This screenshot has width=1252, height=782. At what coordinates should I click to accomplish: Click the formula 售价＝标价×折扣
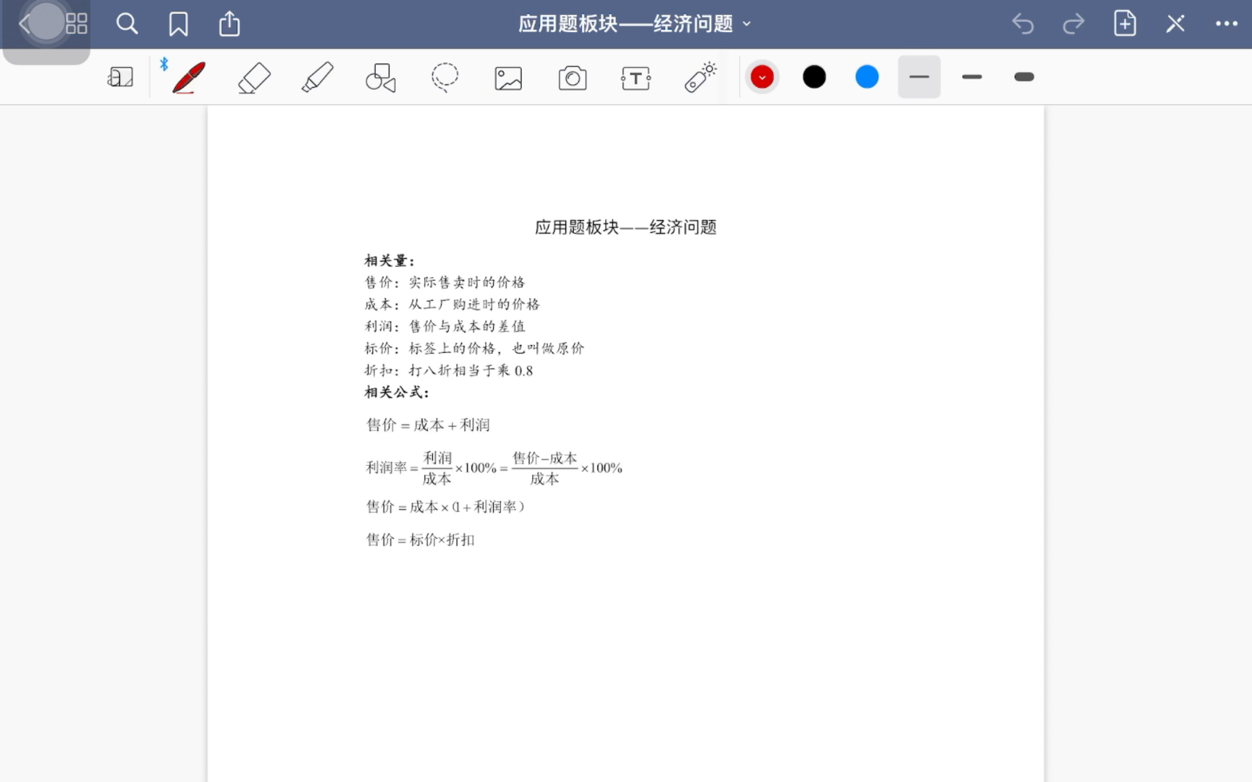421,539
